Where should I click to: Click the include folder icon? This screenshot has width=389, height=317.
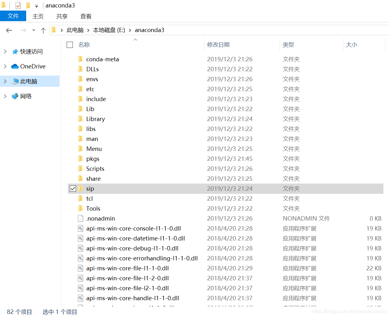(80, 99)
